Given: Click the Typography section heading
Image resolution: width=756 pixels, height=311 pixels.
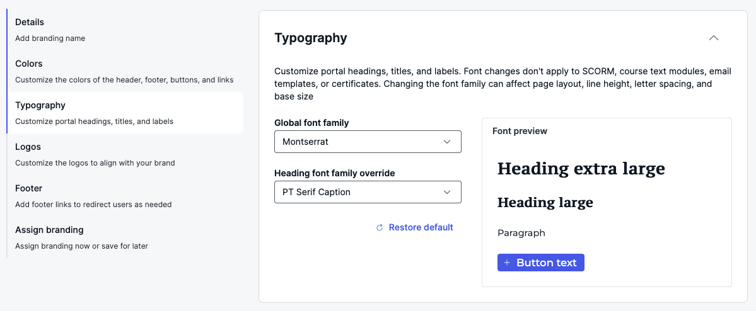Looking at the screenshot, I should [x=310, y=38].
